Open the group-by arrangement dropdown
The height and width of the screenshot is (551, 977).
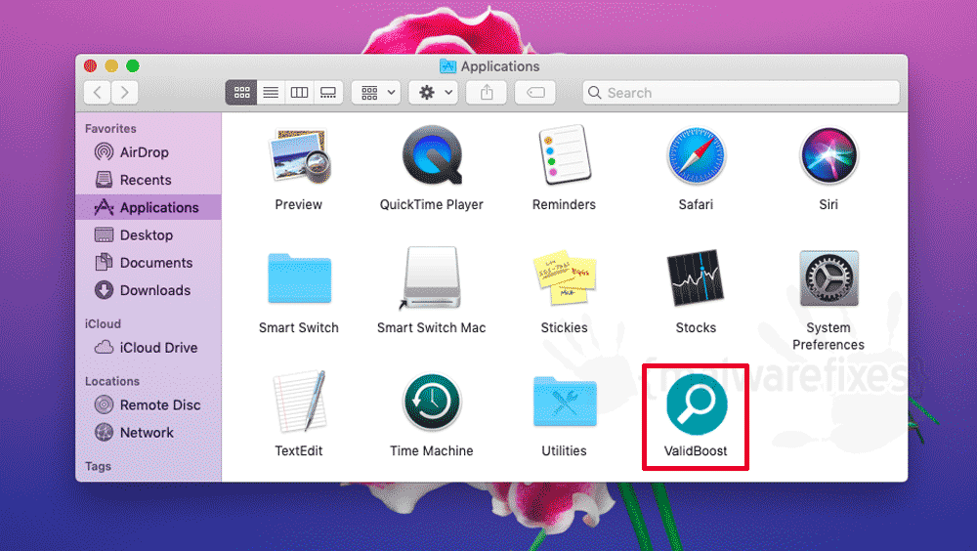coord(376,93)
